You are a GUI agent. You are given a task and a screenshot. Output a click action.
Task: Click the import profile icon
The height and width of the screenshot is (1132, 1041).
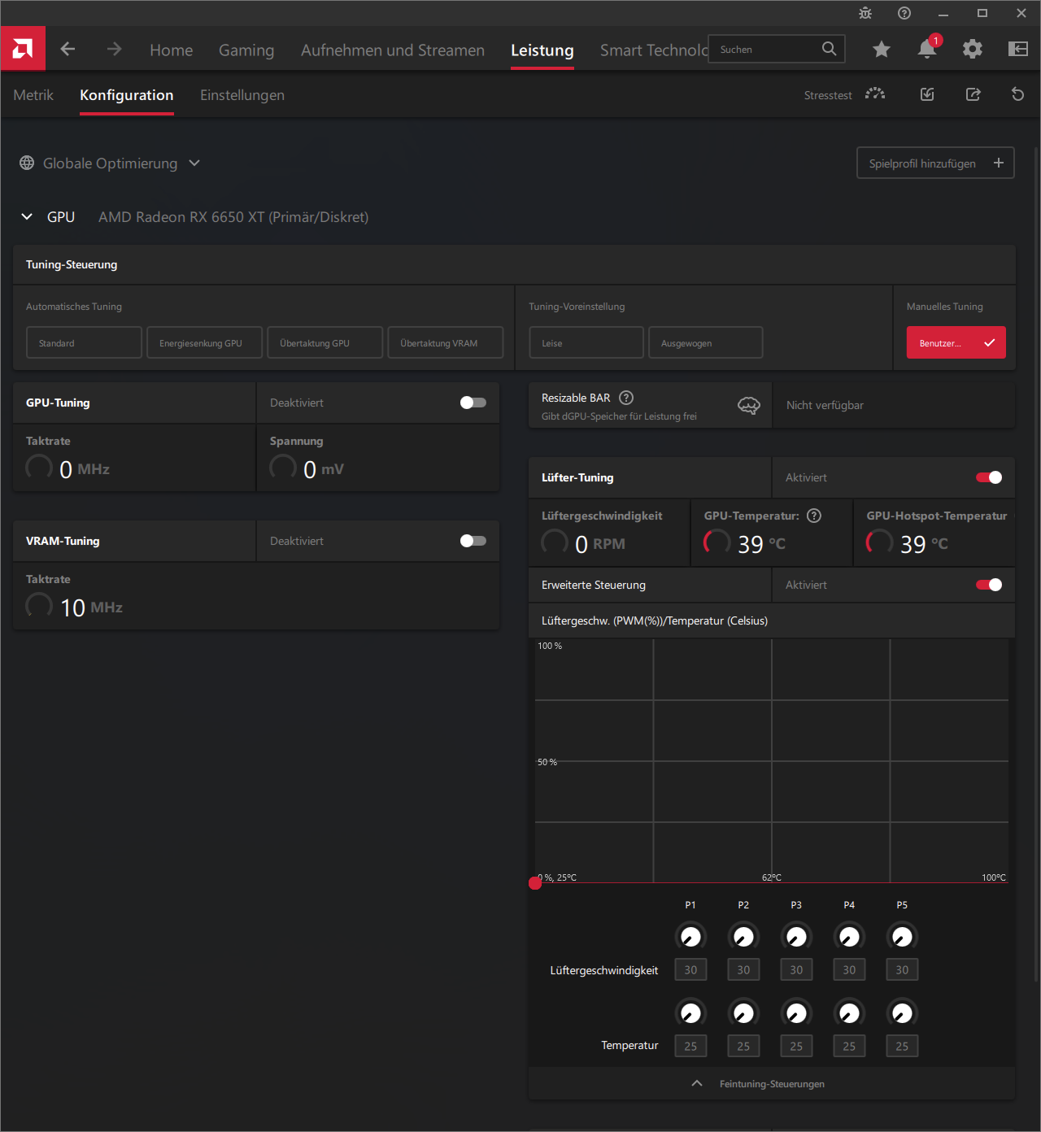point(927,94)
